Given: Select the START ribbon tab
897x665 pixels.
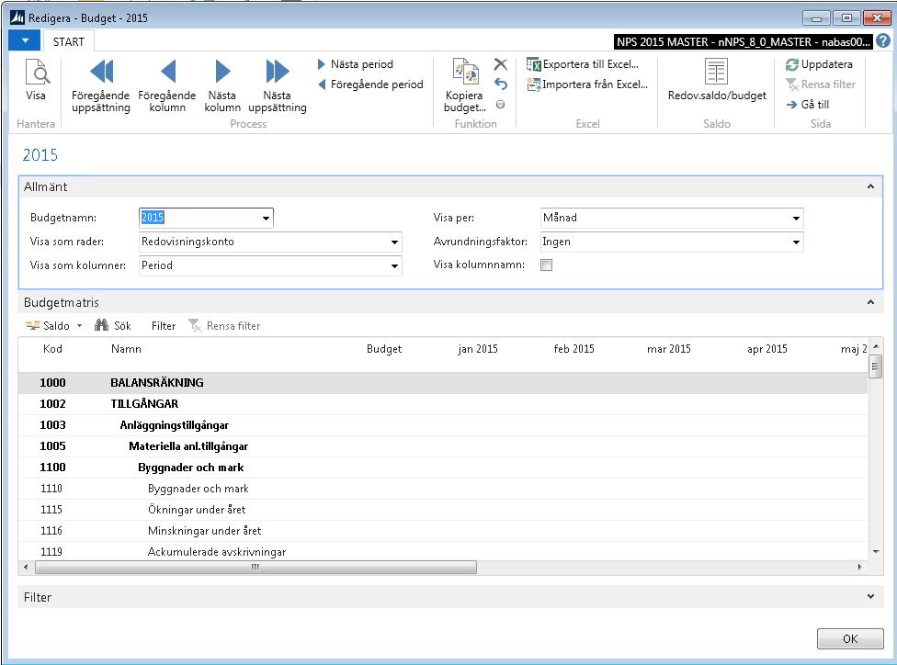Looking at the screenshot, I should click(69, 41).
